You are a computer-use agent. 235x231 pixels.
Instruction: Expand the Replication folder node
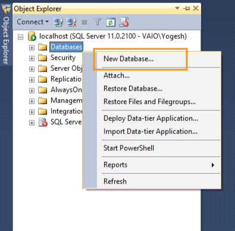click(x=32, y=80)
